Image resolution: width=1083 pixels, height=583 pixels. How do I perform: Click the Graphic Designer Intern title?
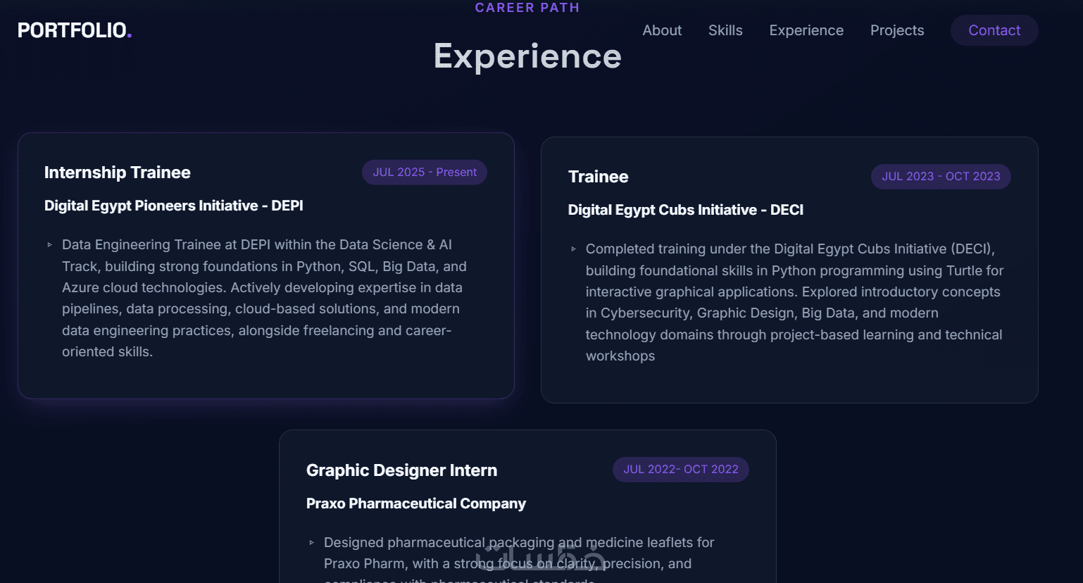click(401, 470)
